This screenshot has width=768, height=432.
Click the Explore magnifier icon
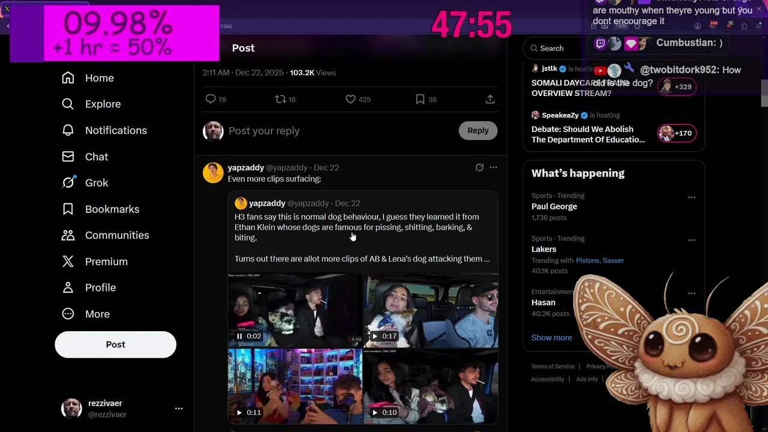[x=68, y=104]
